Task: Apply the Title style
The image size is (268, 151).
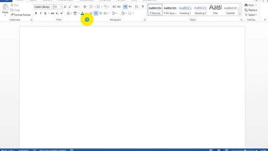Action: tap(215, 10)
